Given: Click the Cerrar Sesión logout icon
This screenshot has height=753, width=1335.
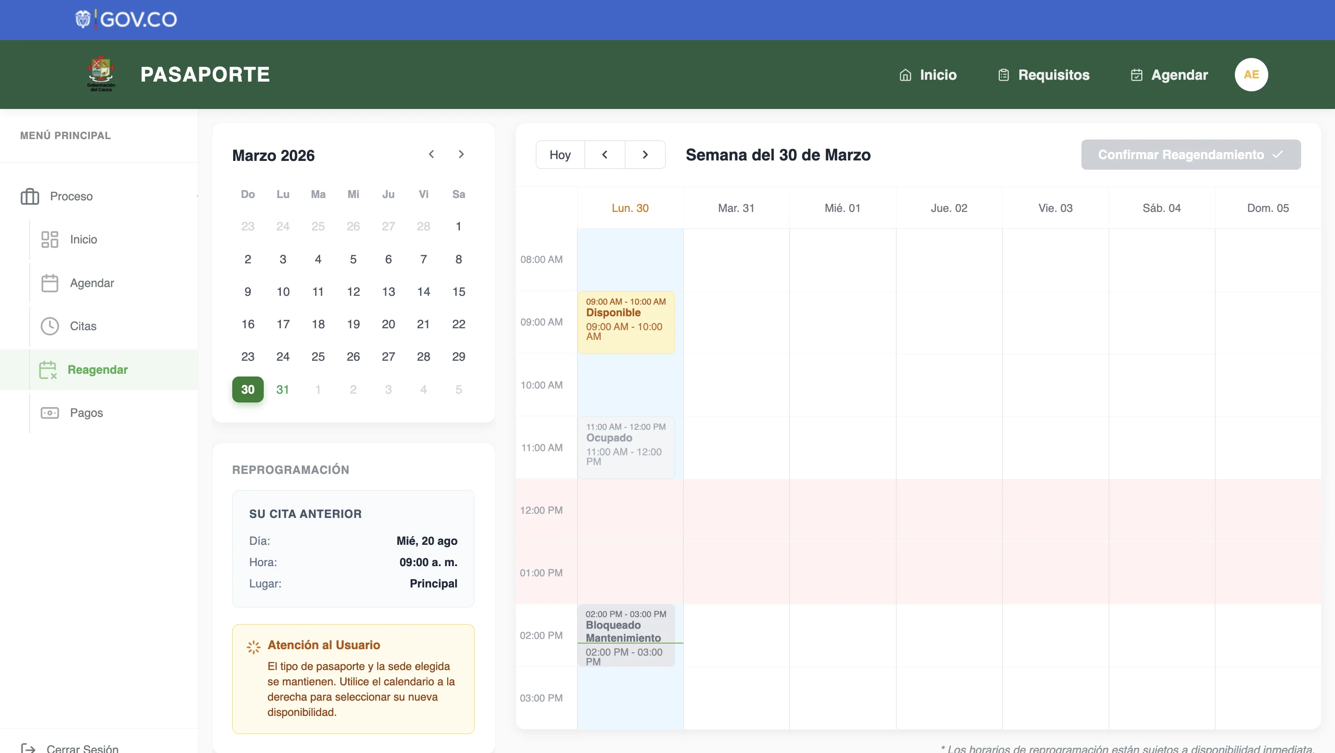Looking at the screenshot, I should (28, 748).
